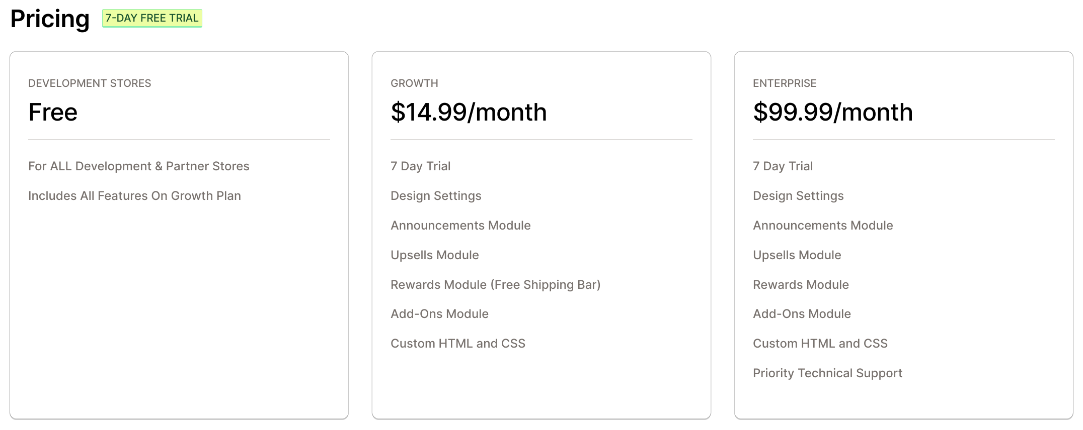1083x430 pixels.
Task: Click the $14.99/month price
Action: pos(469,112)
